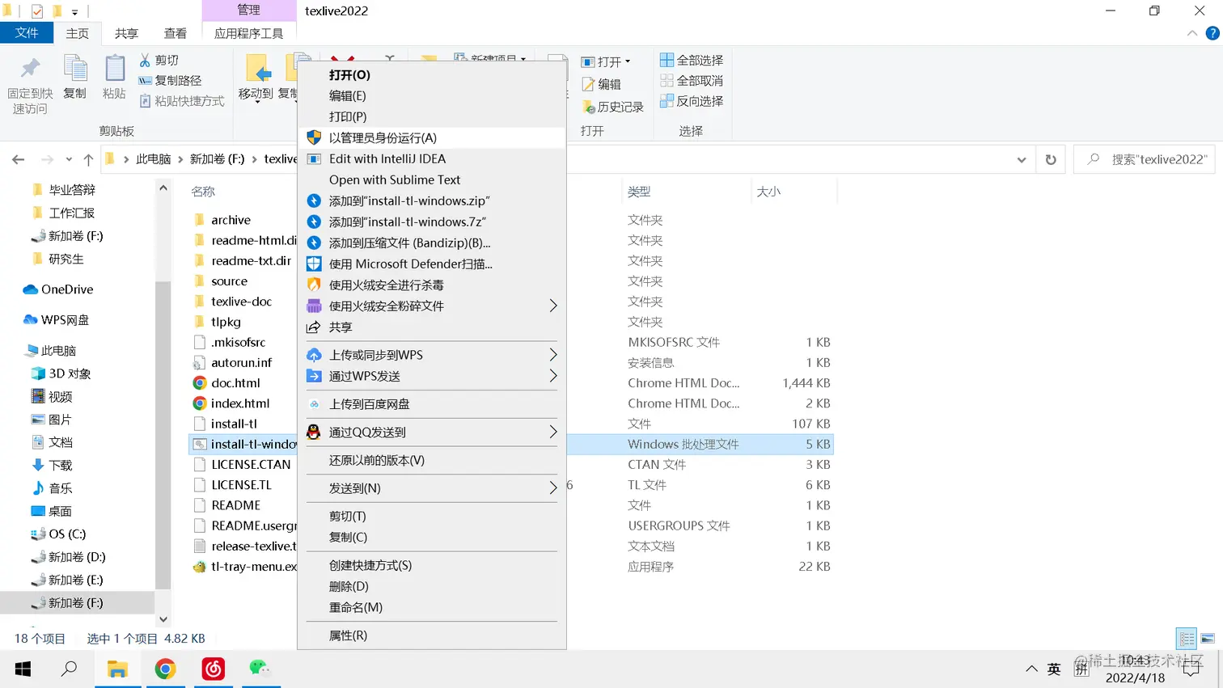The width and height of the screenshot is (1223, 688).
Task: Choose Open with Sublime Text
Action: pyautogui.click(x=432, y=180)
